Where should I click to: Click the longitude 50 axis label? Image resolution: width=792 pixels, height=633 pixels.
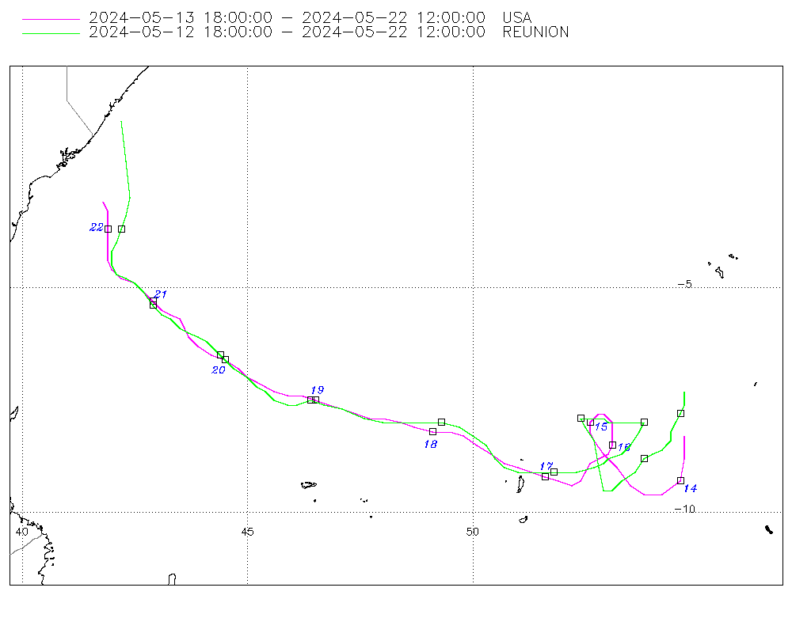click(473, 531)
